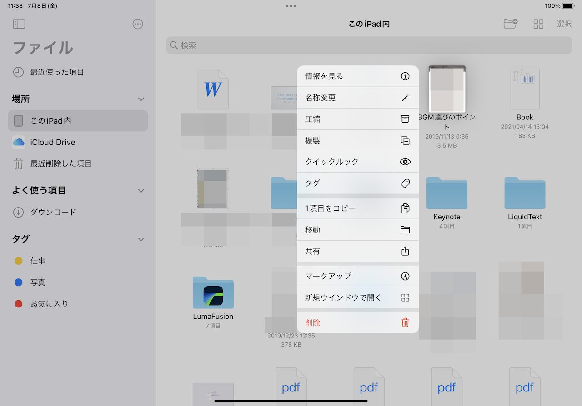Screen dimensions: 582x406
Task: Open the Book file thumbnail
Action: tap(525, 89)
